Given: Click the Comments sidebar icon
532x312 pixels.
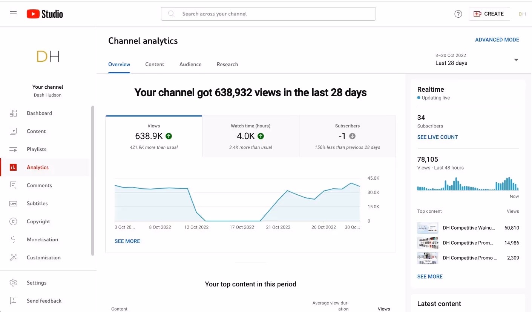Looking at the screenshot, I should pos(13,185).
